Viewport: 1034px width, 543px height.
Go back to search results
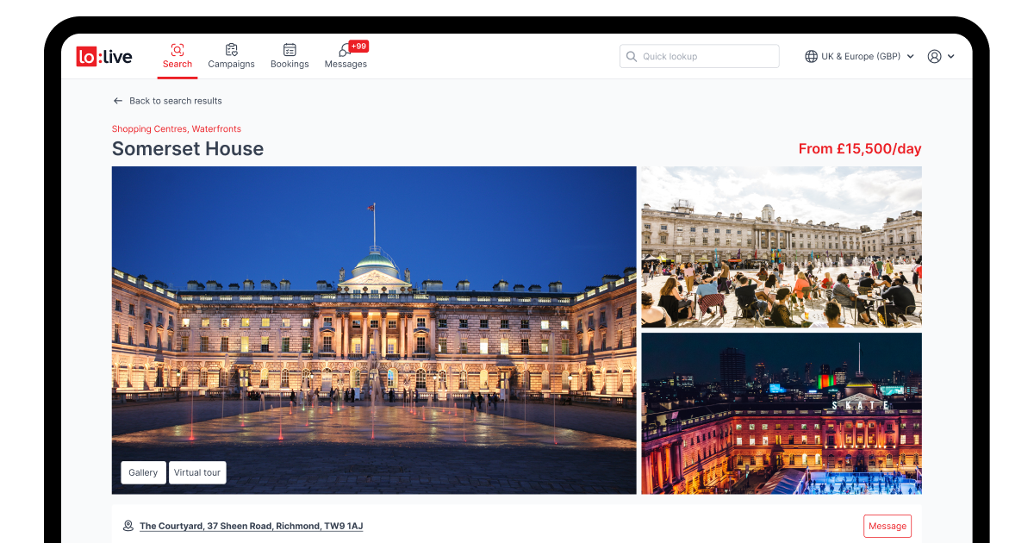pyautogui.click(x=167, y=101)
